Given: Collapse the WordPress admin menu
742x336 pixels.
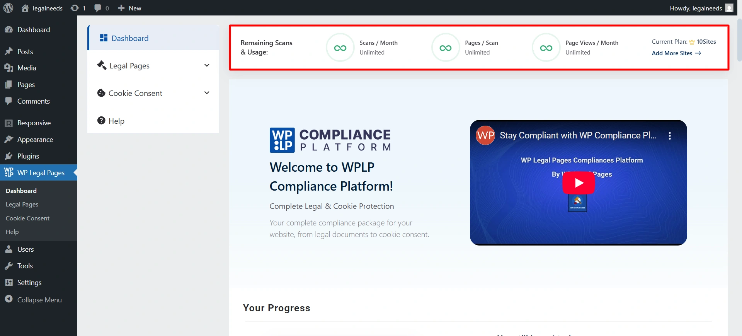Looking at the screenshot, I should (x=39, y=300).
